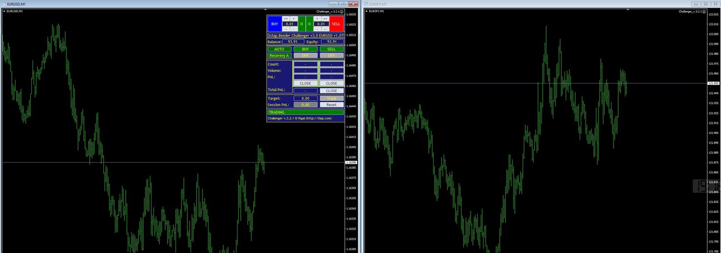Click the Balance value 93.91
721x253 pixels.
(x=292, y=41)
